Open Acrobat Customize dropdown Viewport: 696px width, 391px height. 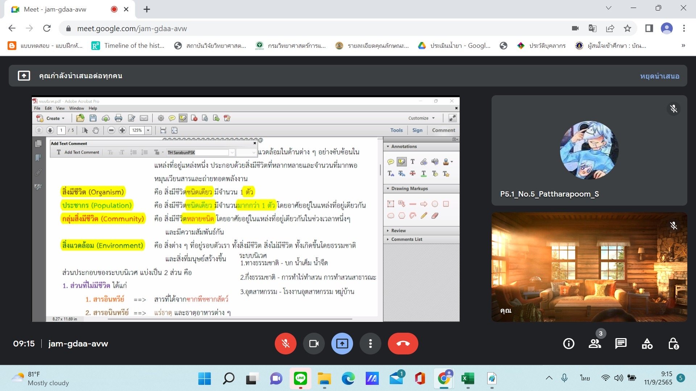[421, 118]
